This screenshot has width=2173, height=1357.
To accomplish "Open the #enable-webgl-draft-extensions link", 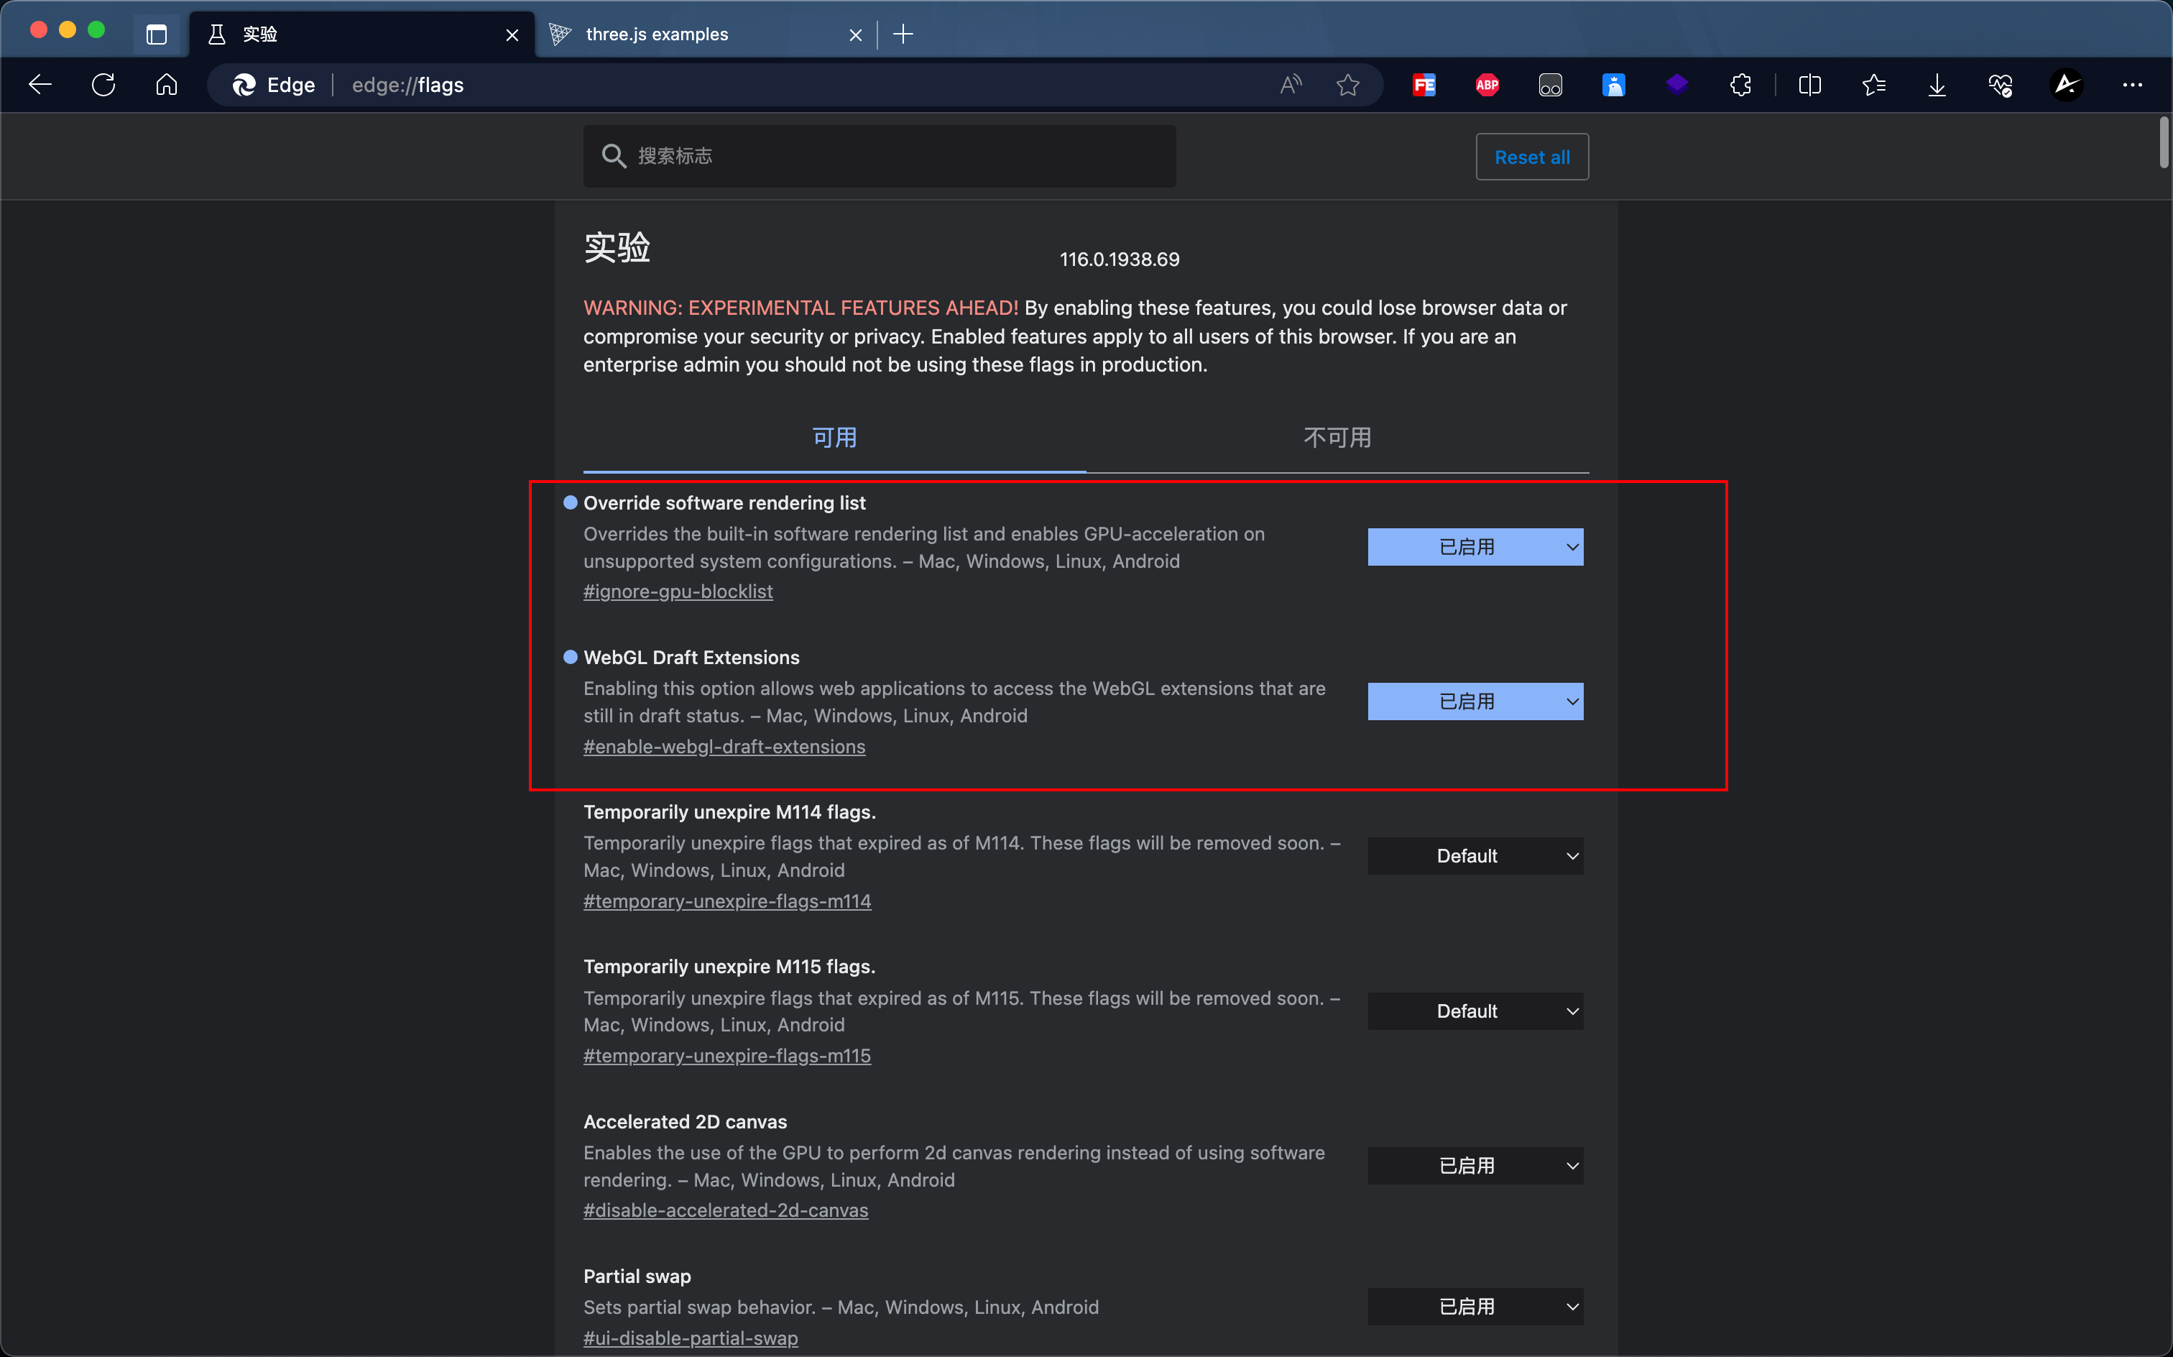I will point(724,747).
